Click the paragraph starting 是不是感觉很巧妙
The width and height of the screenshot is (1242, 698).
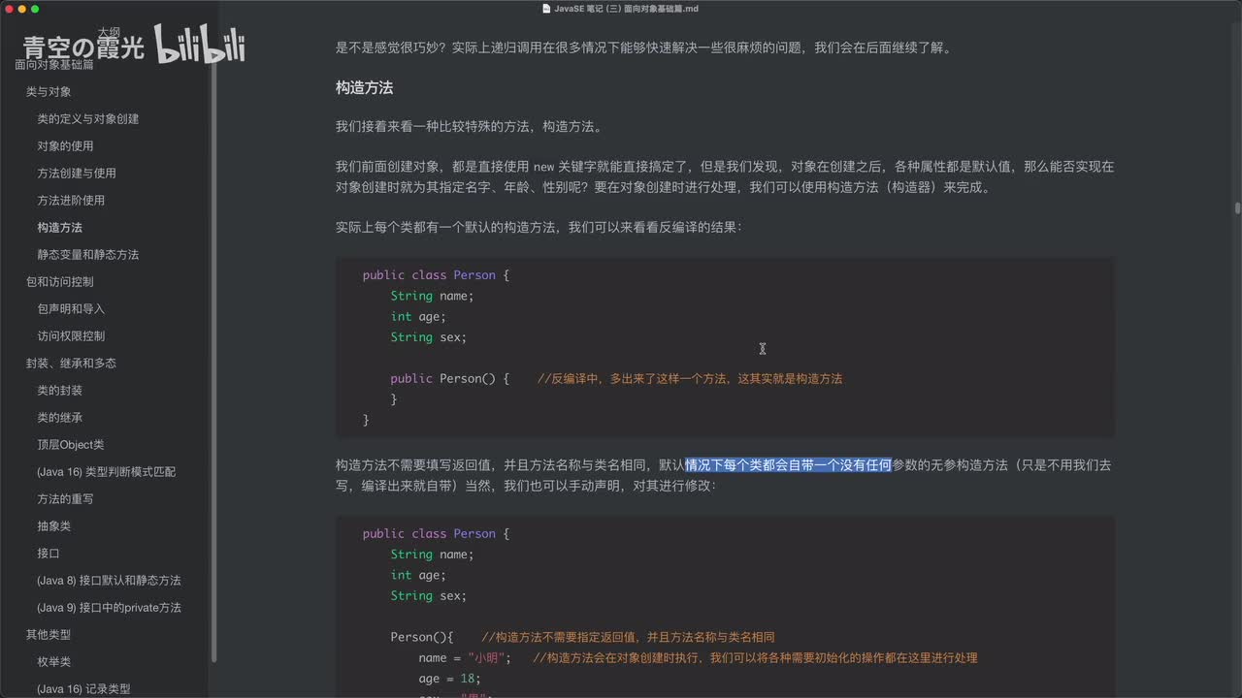point(643,48)
